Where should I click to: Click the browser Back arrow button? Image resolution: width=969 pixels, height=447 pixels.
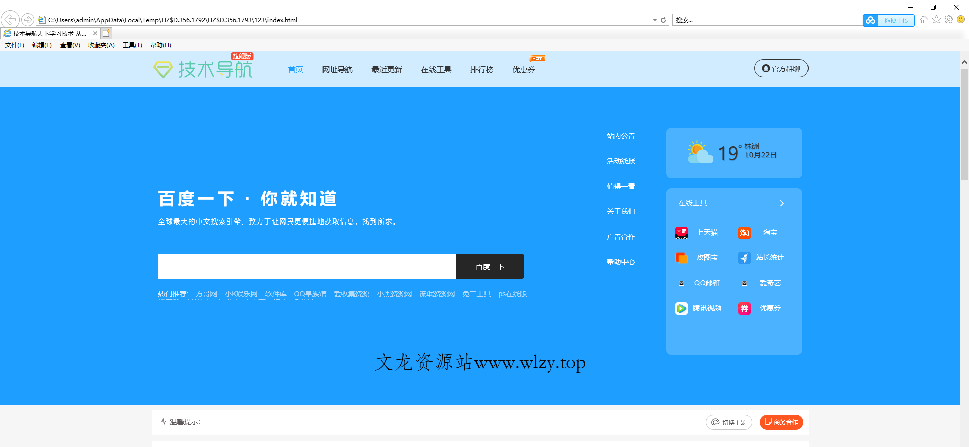[x=10, y=20]
